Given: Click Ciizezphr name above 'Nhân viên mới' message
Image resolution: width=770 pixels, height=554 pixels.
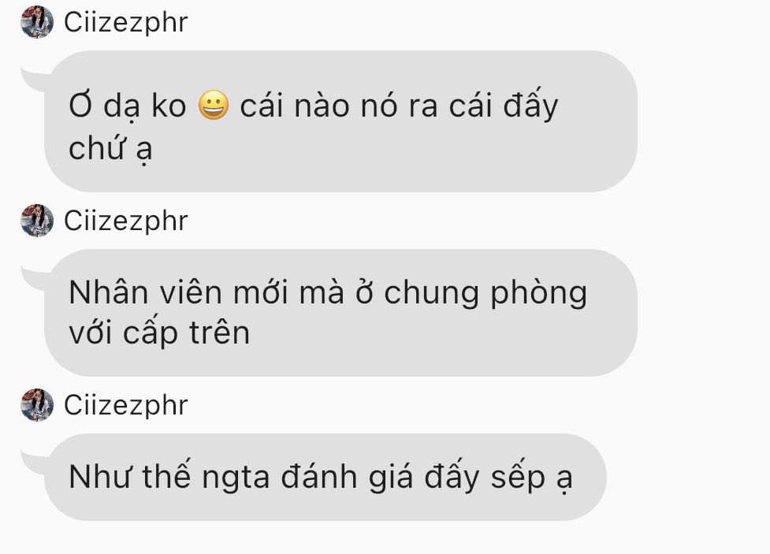Looking at the screenshot, I should (x=126, y=221).
